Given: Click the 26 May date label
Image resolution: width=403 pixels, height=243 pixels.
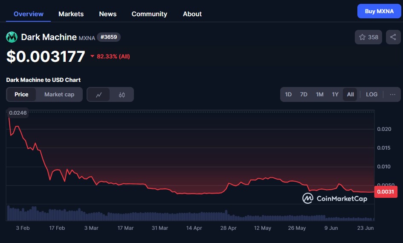Looking at the screenshot, I should pyautogui.click(x=297, y=228).
